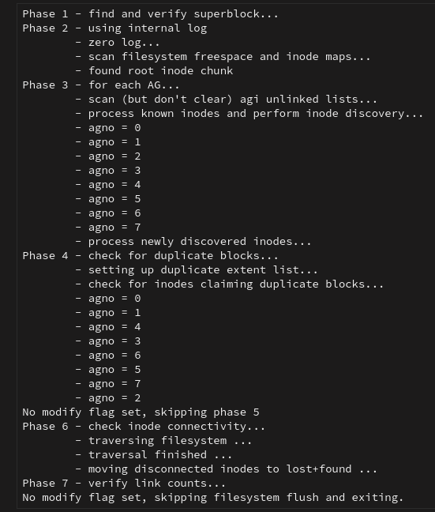Click the 'found root inode chunk' line
The width and height of the screenshot is (435, 512).
(154, 71)
